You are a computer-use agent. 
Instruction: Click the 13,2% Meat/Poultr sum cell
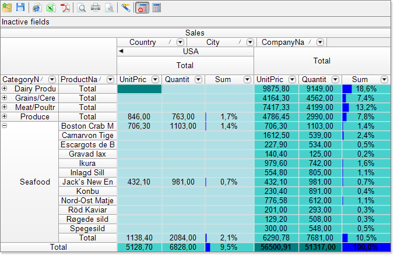[x=366, y=108]
